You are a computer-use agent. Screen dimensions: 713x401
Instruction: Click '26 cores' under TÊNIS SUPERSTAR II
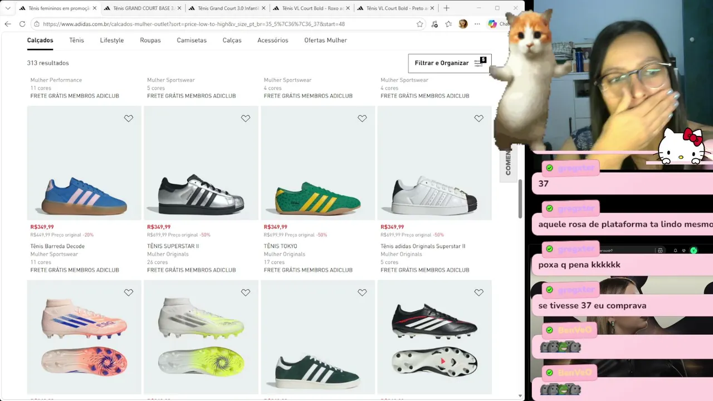click(x=157, y=262)
